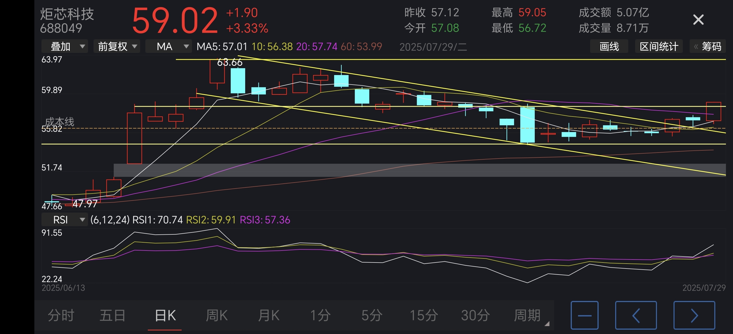Switch to the 1分 one-minute tab
Viewport: 733px width, 334px height.
(x=320, y=315)
